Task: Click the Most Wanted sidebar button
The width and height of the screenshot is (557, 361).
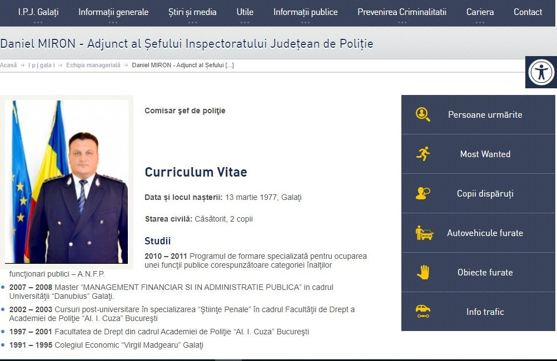Action: coord(484,154)
